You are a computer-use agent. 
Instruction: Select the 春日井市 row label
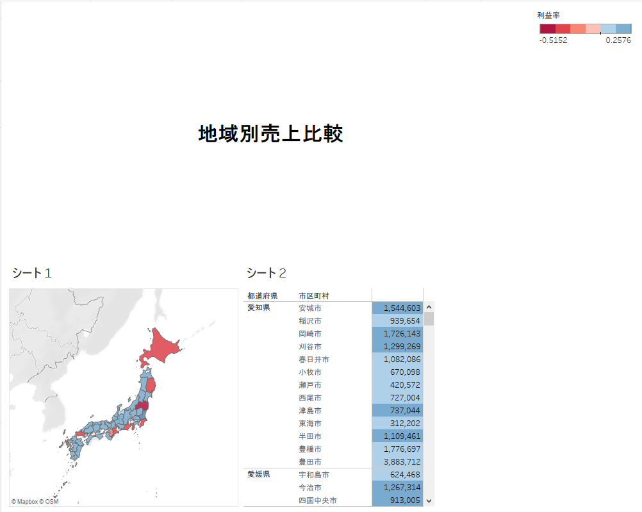pyautogui.click(x=313, y=359)
